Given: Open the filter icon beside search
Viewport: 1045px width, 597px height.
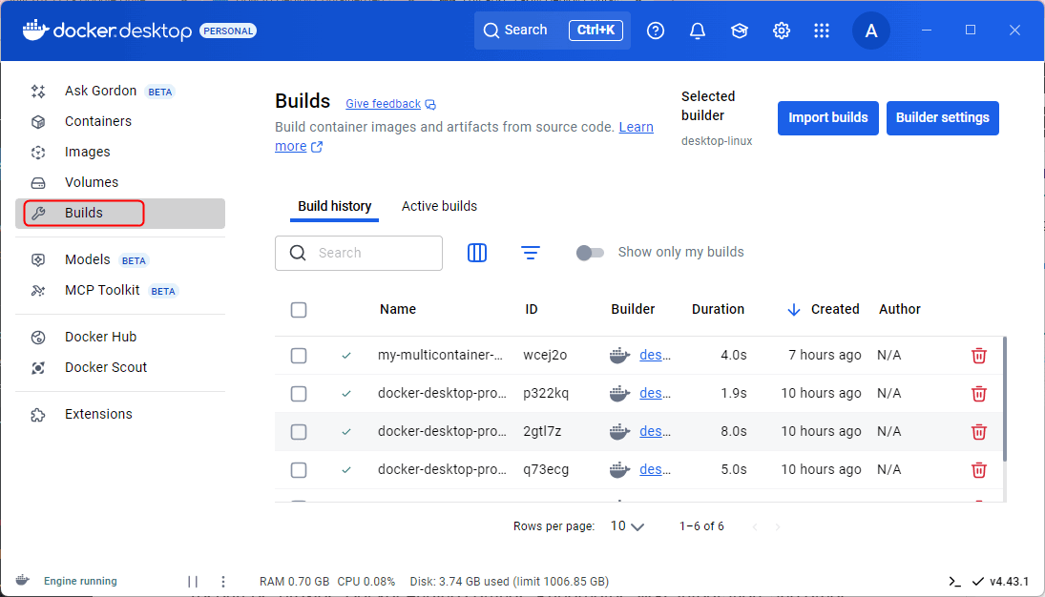Looking at the screenshot, I should (531, 253).
